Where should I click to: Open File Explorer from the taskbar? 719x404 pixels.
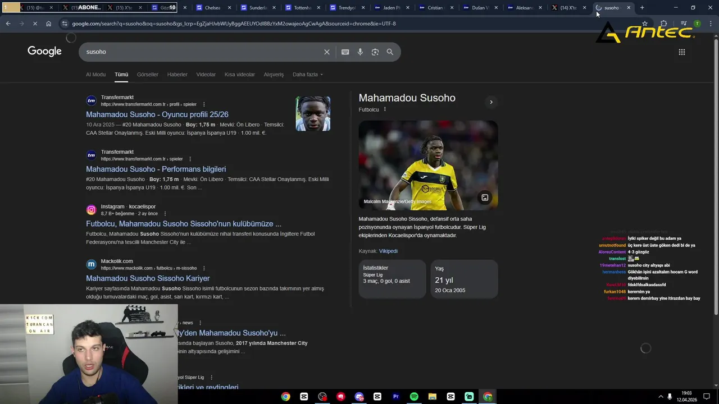432,397
